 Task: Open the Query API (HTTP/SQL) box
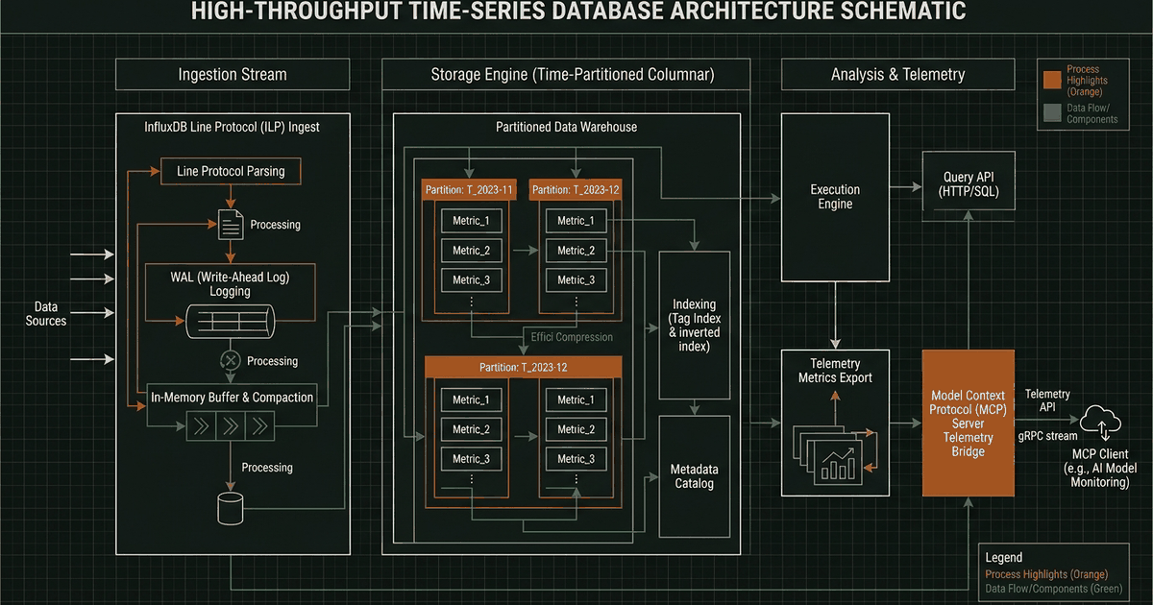pos(969,182)
